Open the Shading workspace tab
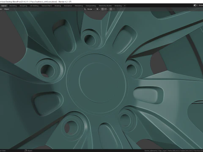Viewport: 203px width, 152px height. (58, 6)
